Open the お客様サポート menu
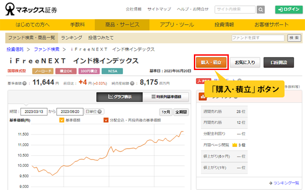 (x=271, y=25)
